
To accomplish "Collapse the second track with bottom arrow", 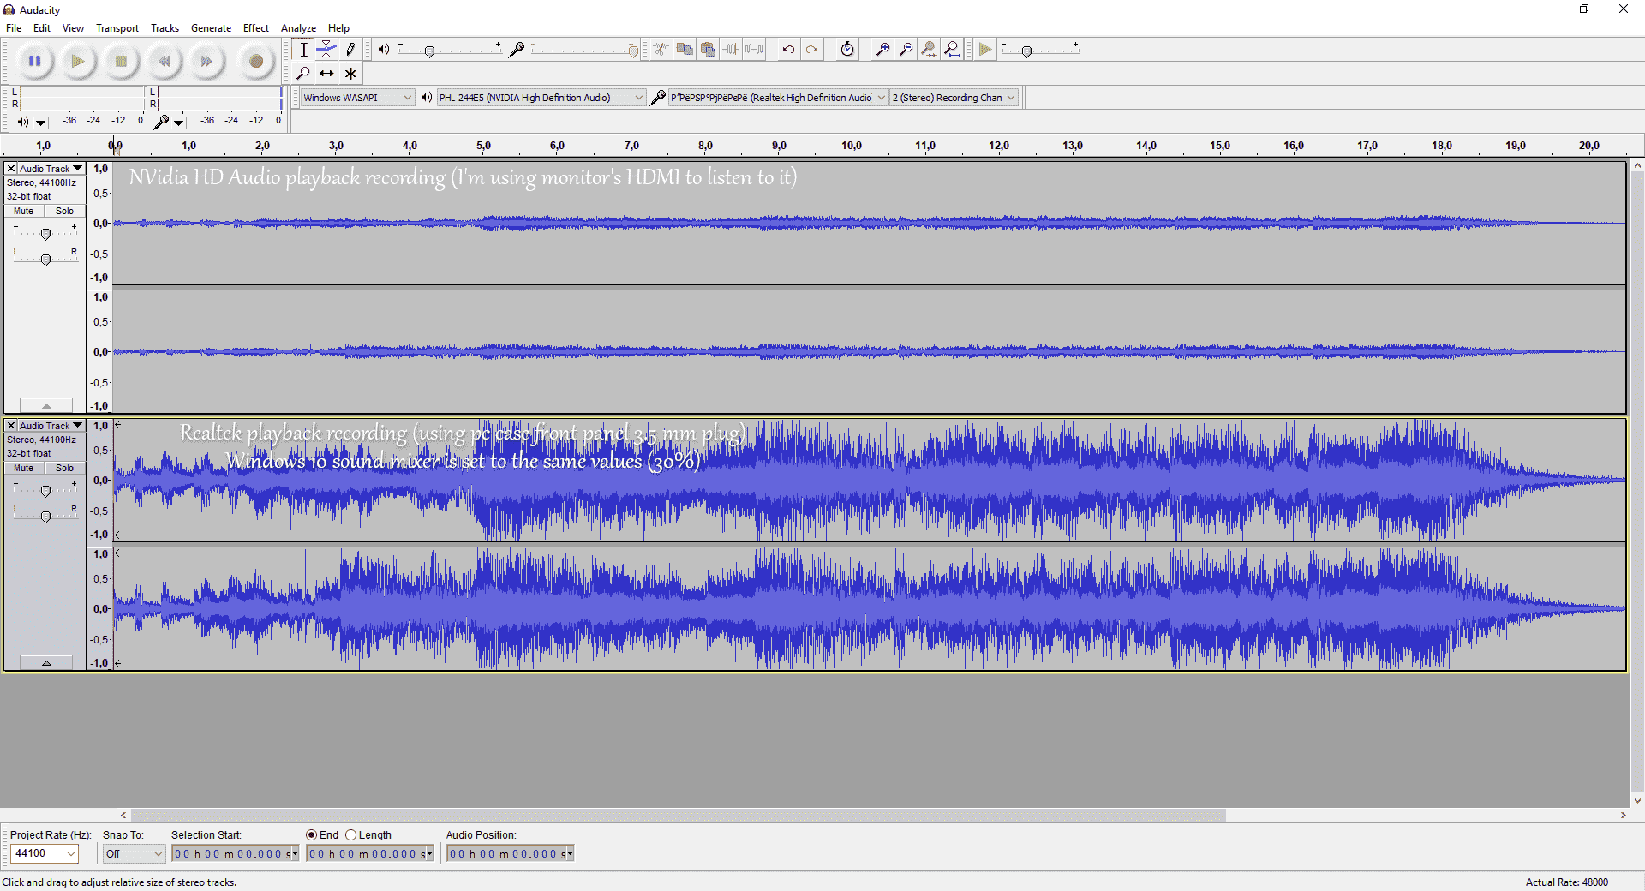I will click(x=46, y=662).
